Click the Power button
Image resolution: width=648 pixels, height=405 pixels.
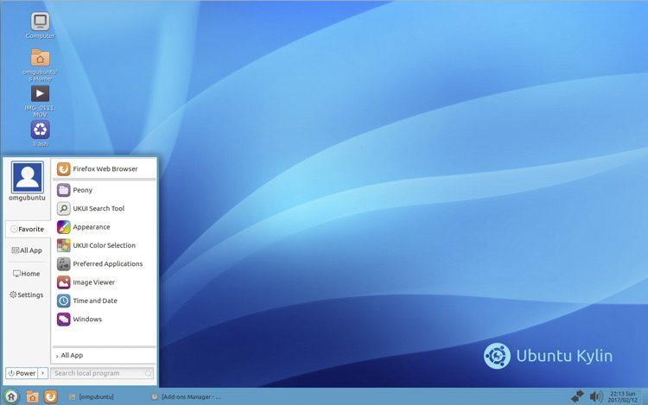click(22, 373)
